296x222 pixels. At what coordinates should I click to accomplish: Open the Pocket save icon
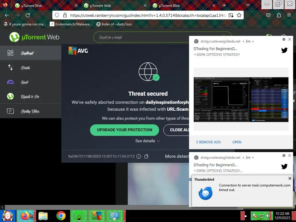268,15
